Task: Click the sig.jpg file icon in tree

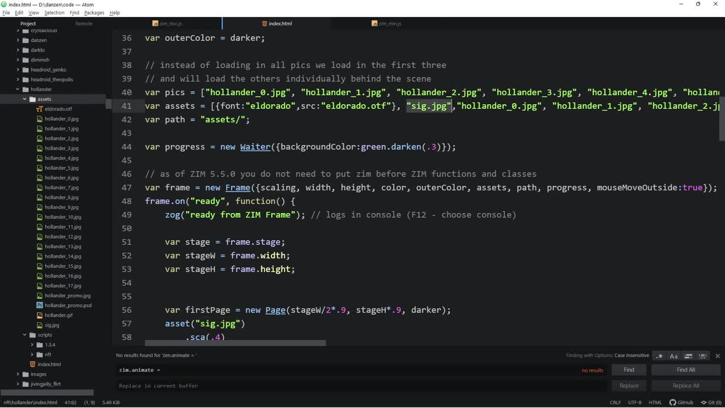Action: [40, 325]
